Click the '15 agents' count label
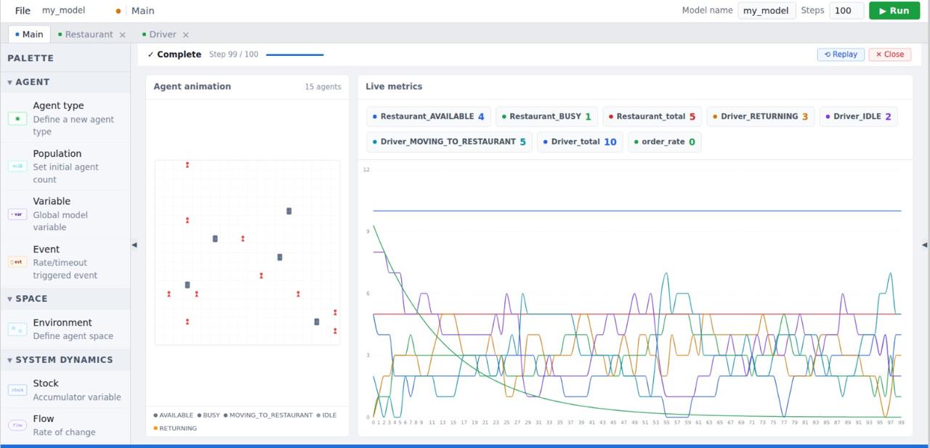 pos(323,86)
